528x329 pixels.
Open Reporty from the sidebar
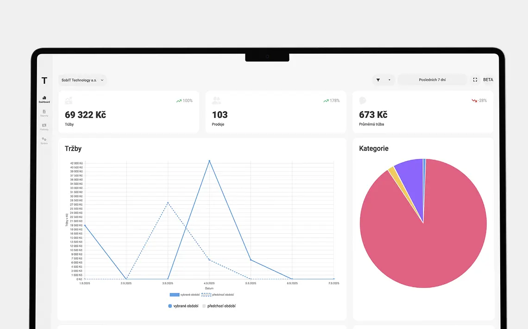click(x=44, y=113)
